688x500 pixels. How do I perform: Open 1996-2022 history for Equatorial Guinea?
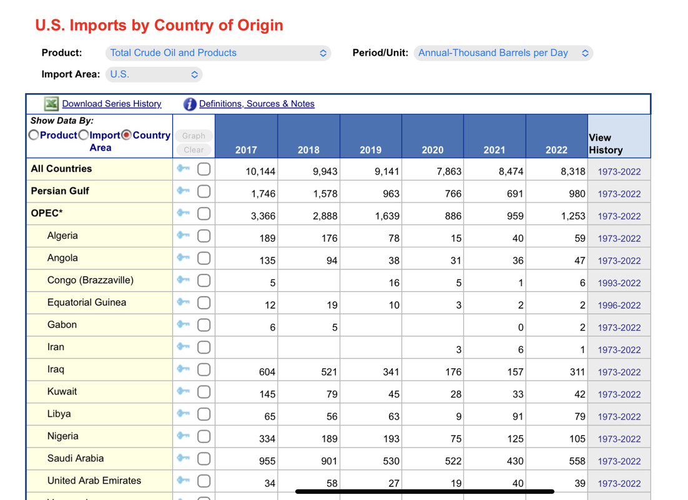click(x=619, y=306)
